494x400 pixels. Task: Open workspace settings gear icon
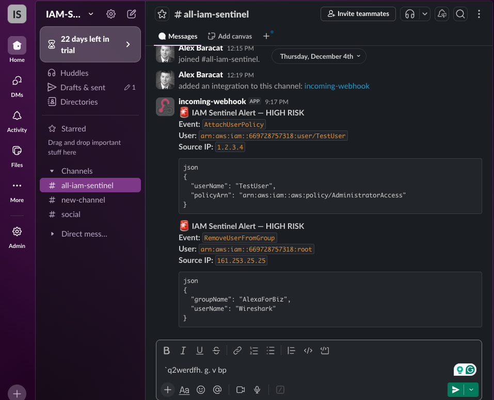111,14
